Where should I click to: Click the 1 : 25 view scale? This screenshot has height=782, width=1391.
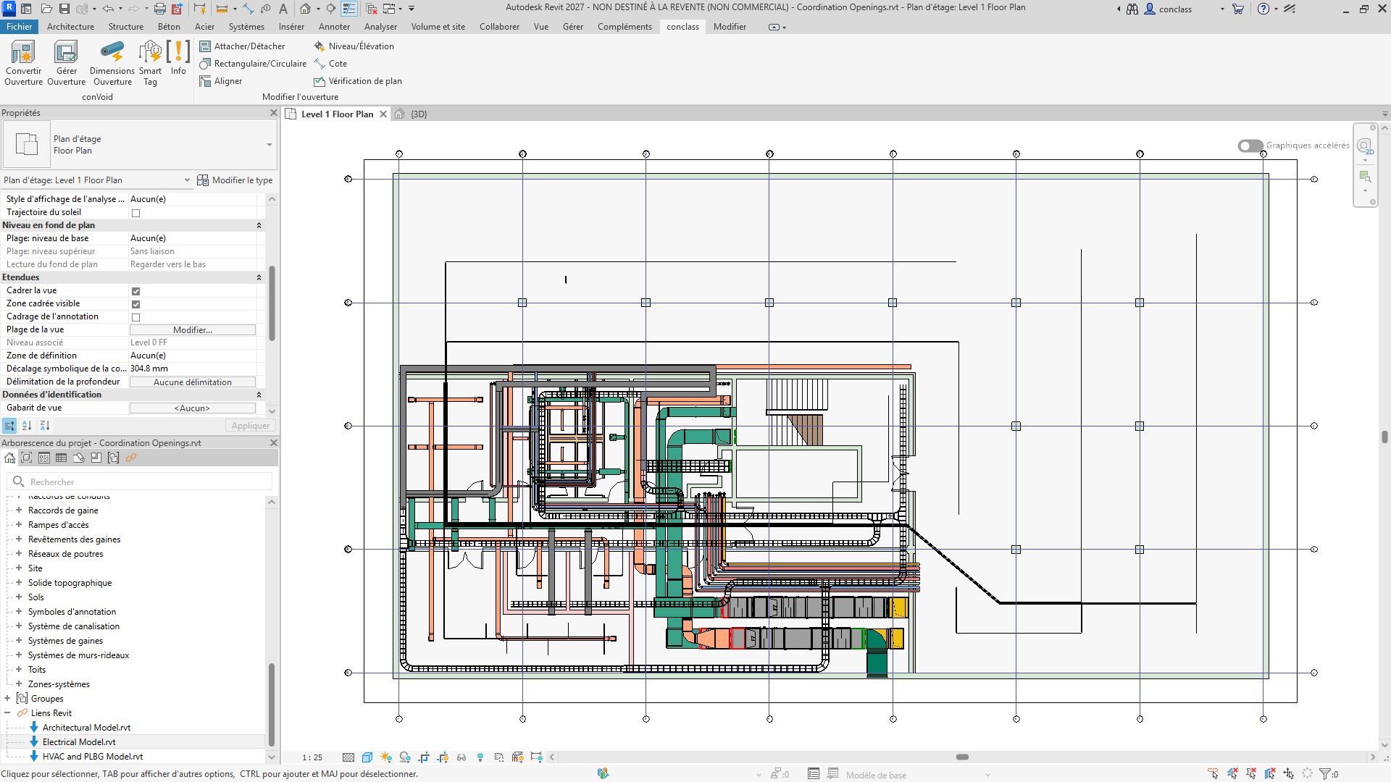pyautogui.click(x=312, y=757)
